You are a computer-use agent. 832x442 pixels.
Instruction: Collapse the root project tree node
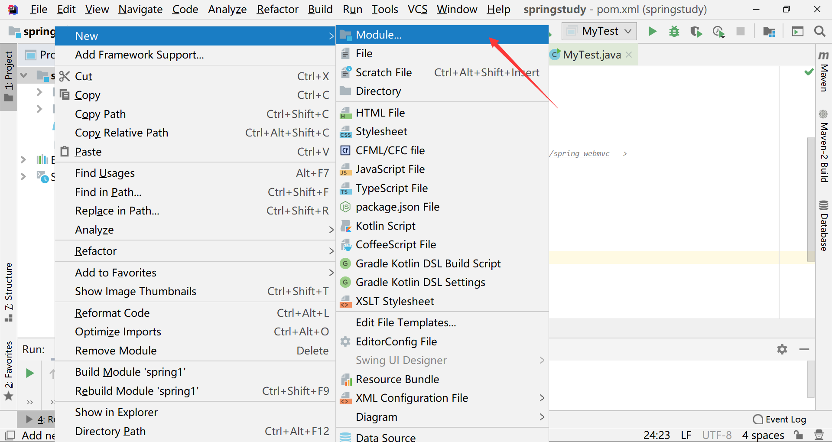(24, 76)
